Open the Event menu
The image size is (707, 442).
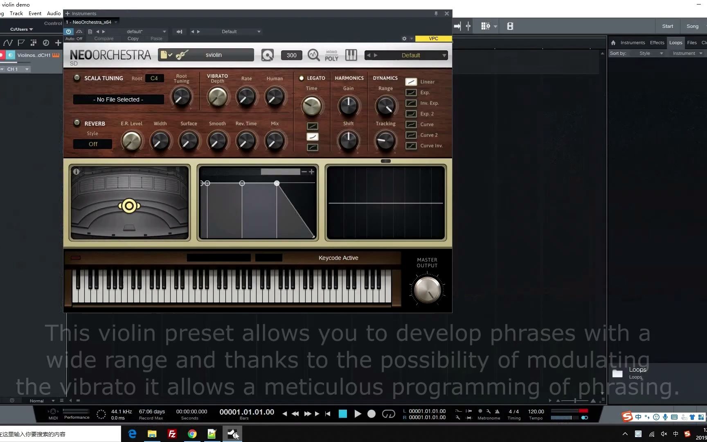point(35,14)
